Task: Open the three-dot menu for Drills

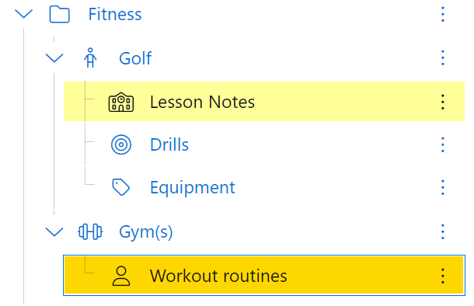Action: tap(443, 144)
